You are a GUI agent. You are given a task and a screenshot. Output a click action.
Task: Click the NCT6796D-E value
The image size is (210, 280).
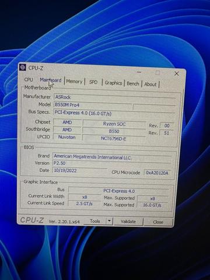coord(114,138)
